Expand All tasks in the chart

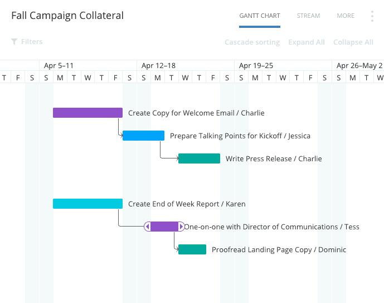point(307,42)
